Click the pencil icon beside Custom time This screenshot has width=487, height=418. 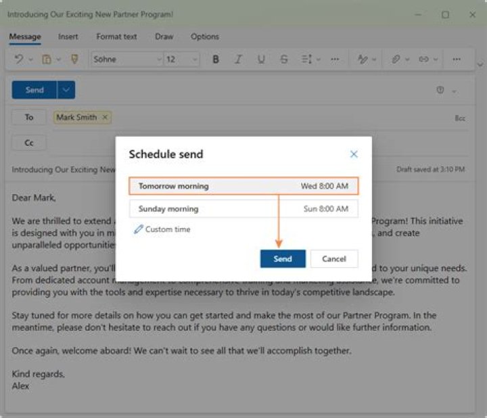tap(139, 230)
